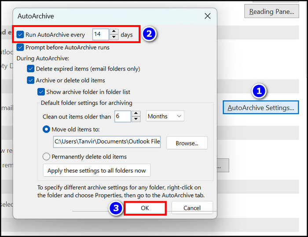
Task: Toggle the Run AutoArchive every checkbox
Action: [x=20, y=35]
